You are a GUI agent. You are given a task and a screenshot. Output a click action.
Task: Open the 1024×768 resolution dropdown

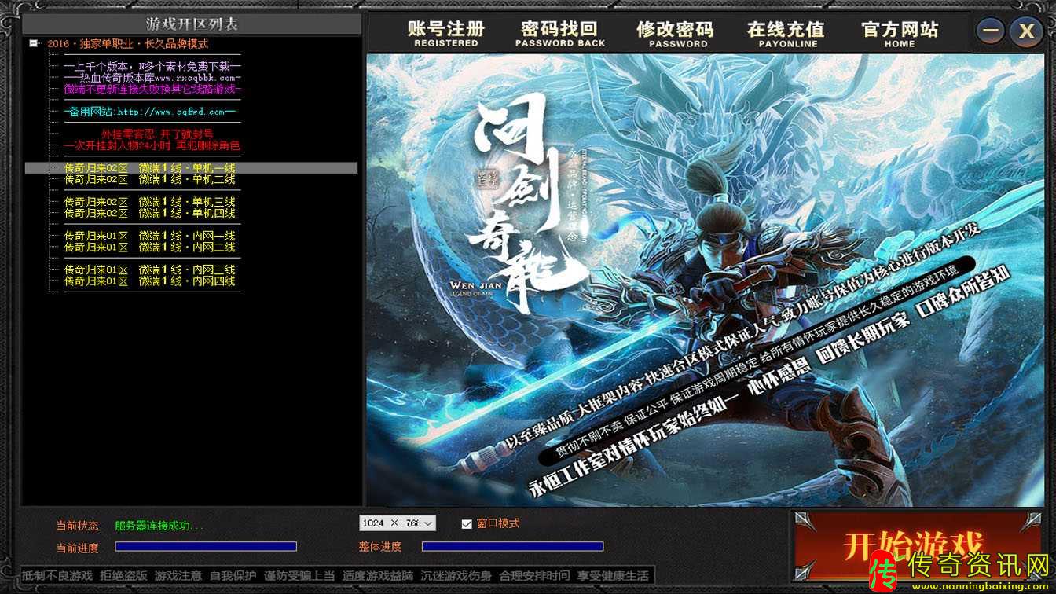click(x=398, y=523)
